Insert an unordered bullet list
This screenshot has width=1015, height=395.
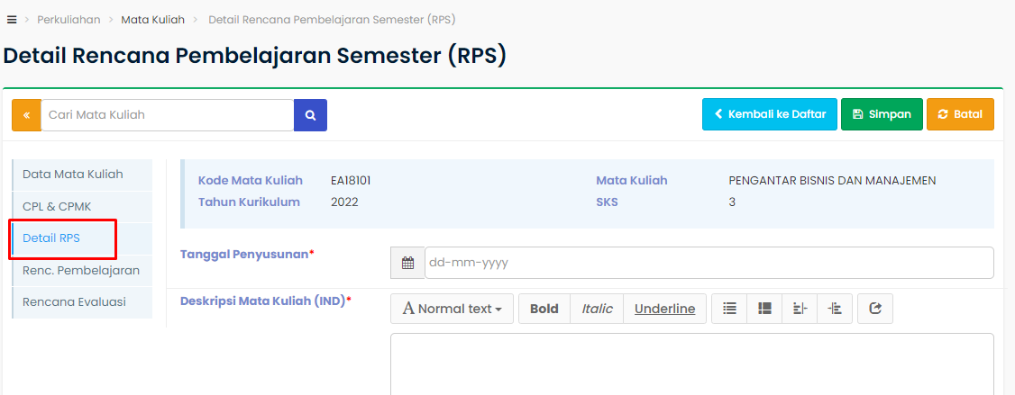(x=729, y=309)
